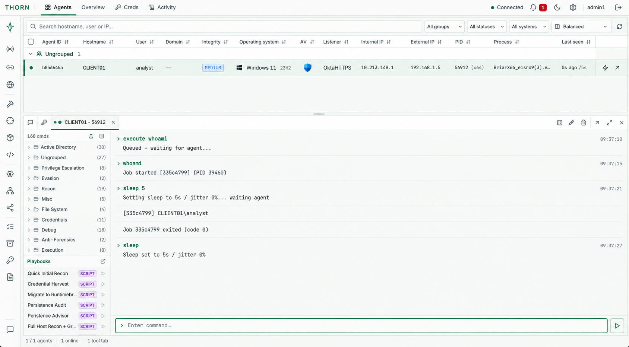629x347 pixels.
Task: Click the Enter command input field
Action: click(x=361, y=326)
